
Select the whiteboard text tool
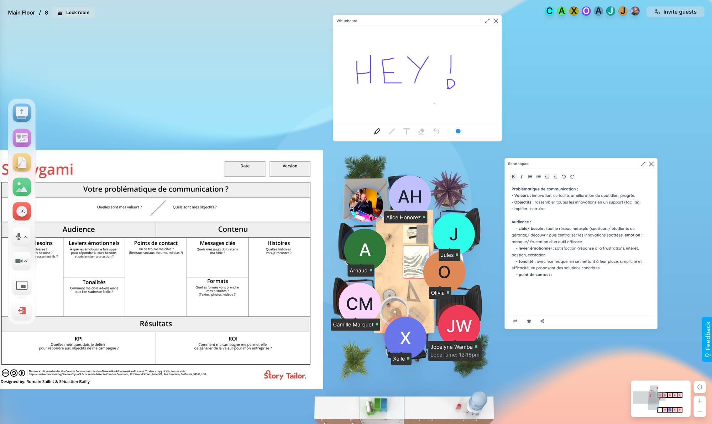406,131
